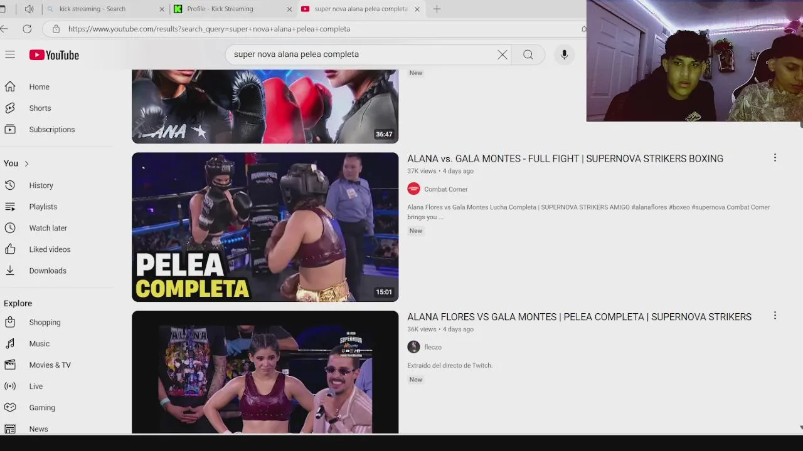Go to the YouTube logo home

(x=54, y=55)
